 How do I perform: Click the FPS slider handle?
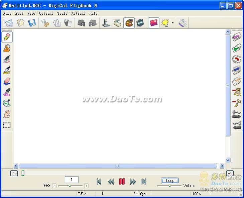(x=70, y=185)
